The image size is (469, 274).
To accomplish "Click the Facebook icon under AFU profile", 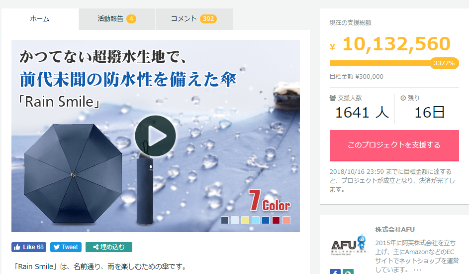I will click(x=335, y=272).
